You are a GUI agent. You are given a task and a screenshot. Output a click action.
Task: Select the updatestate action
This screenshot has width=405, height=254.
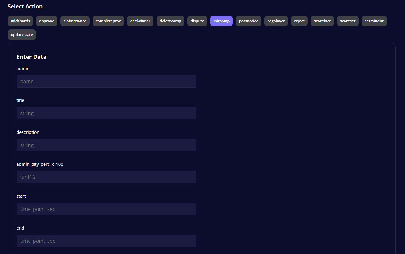tap(22, 35)
